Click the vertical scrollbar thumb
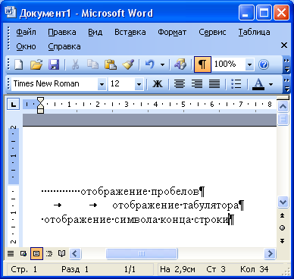 click(x=283, y=119)
